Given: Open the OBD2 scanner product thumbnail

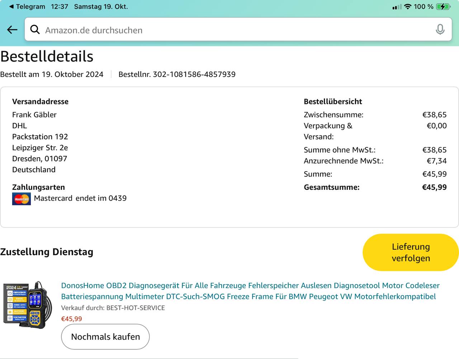Looking at the screenshot, I should [x=28, y=305].
